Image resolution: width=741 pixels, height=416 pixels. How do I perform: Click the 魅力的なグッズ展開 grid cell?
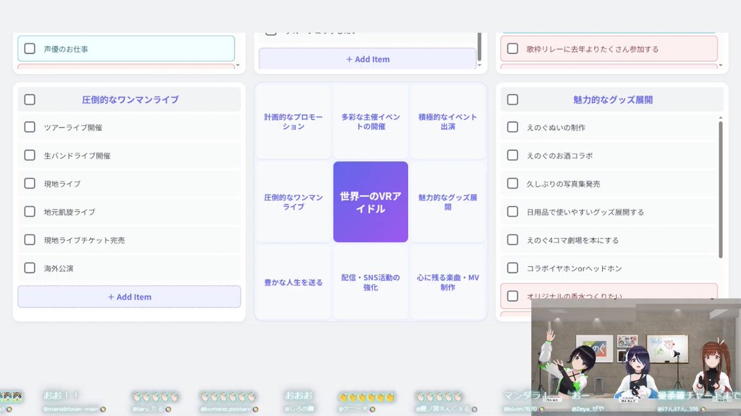(447, 201)
